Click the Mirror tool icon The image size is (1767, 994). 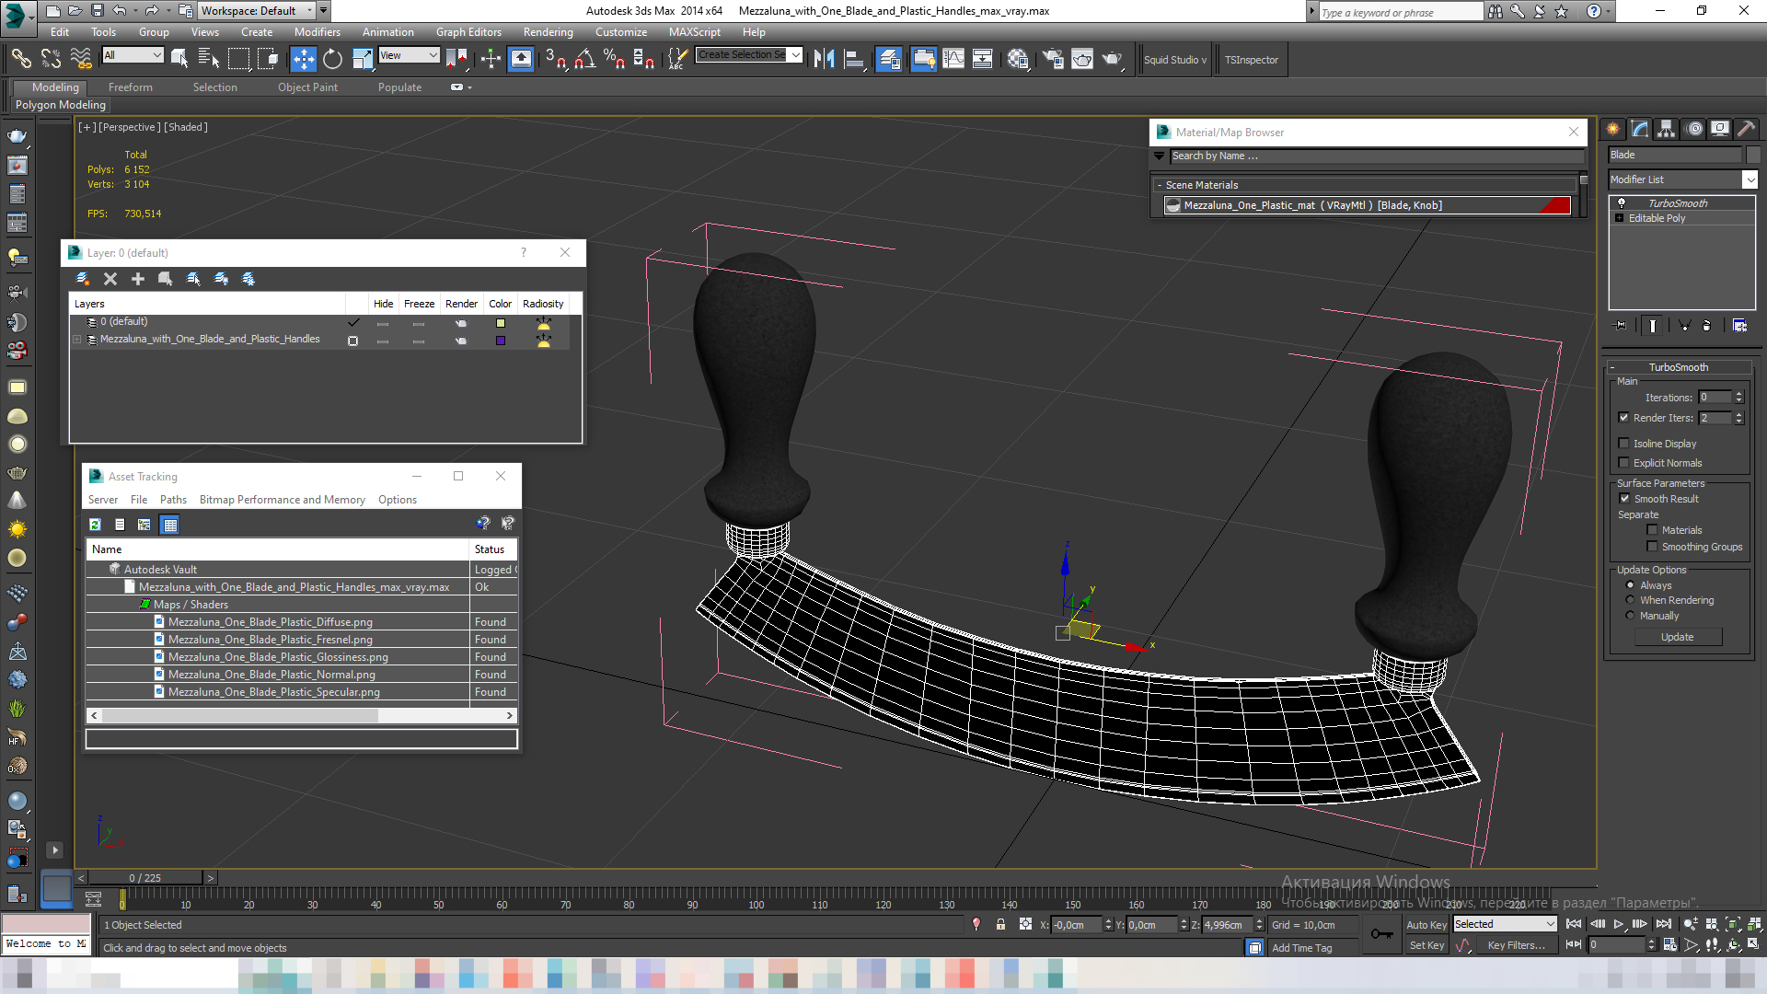point(824,60)
